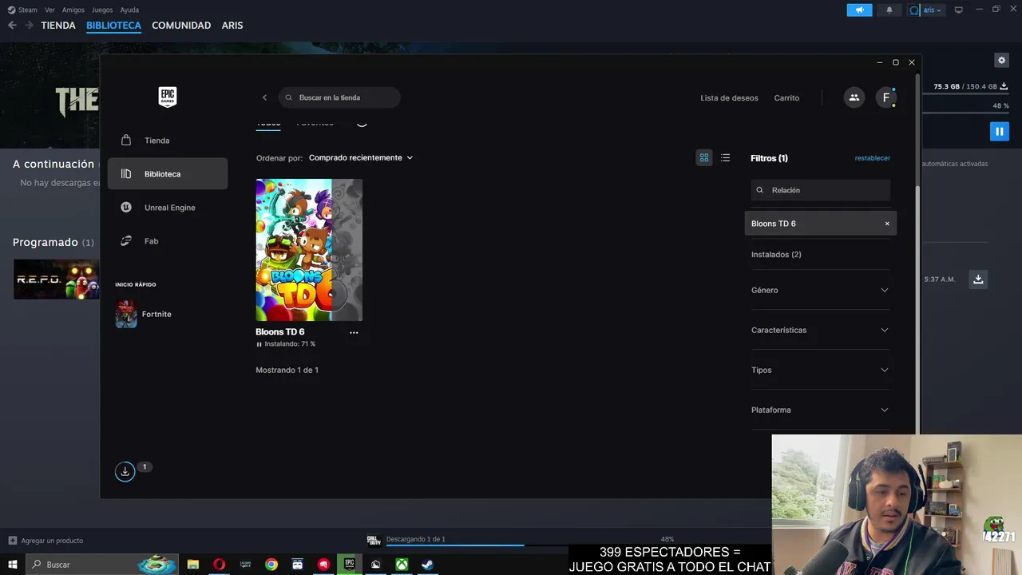The image size is (1022, 575).
Task: Click R.E.P.O. scheduled game thumbnail
Action: [x=56, y=280]
